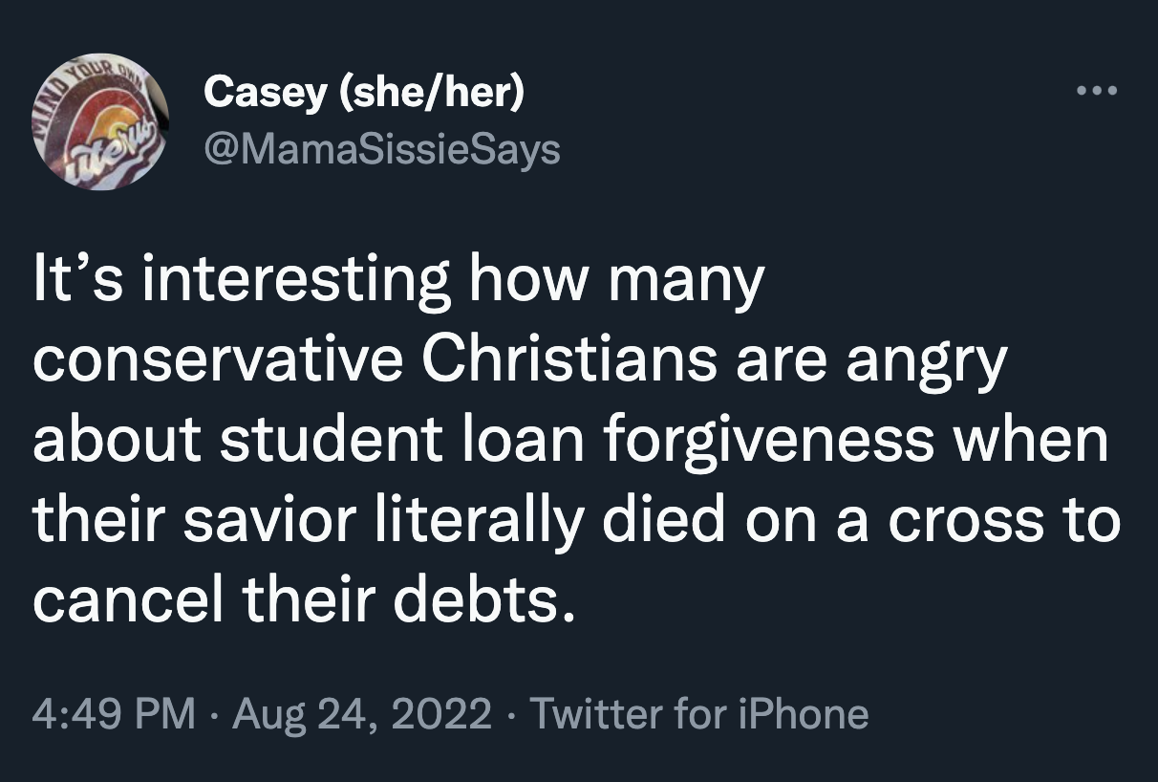Click the phrase "cancel their debts"
This screenshot has height=782, width=1158.
[305, 602]
